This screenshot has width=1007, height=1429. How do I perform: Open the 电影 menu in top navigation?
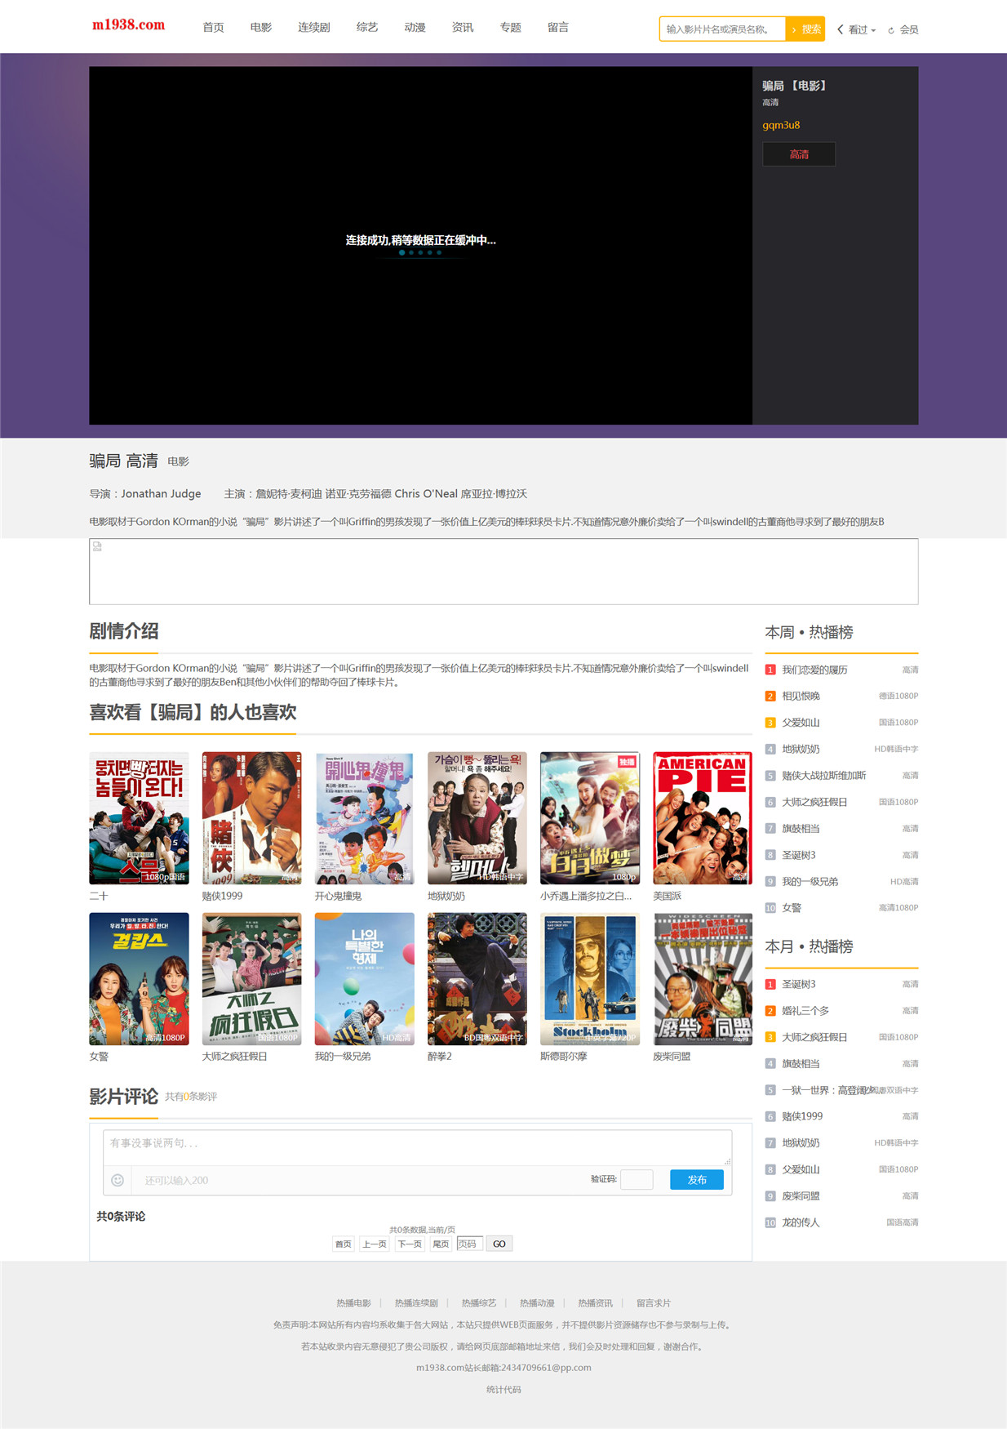[x=261, y=27]
